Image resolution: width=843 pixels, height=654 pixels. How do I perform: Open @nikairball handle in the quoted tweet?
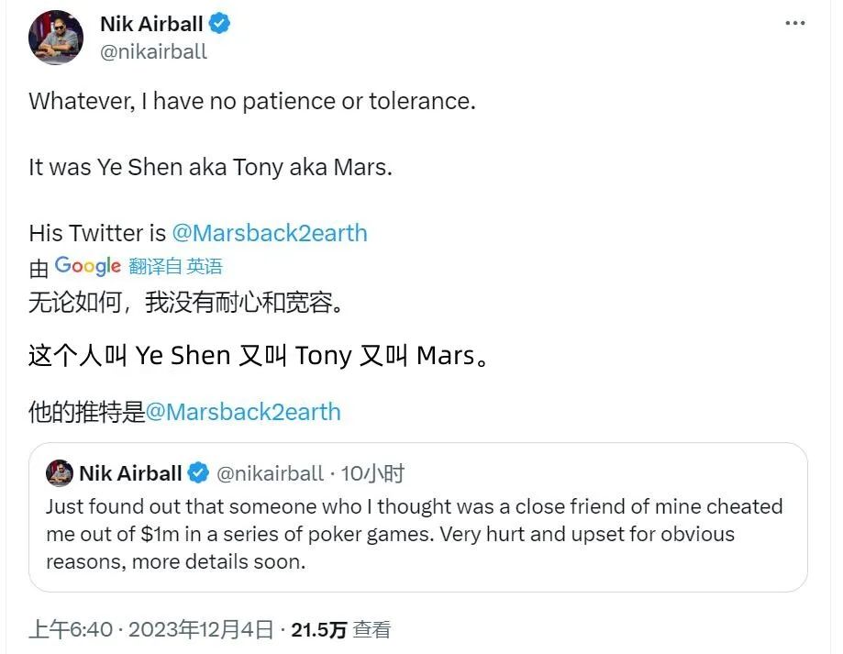click(270, 473)
